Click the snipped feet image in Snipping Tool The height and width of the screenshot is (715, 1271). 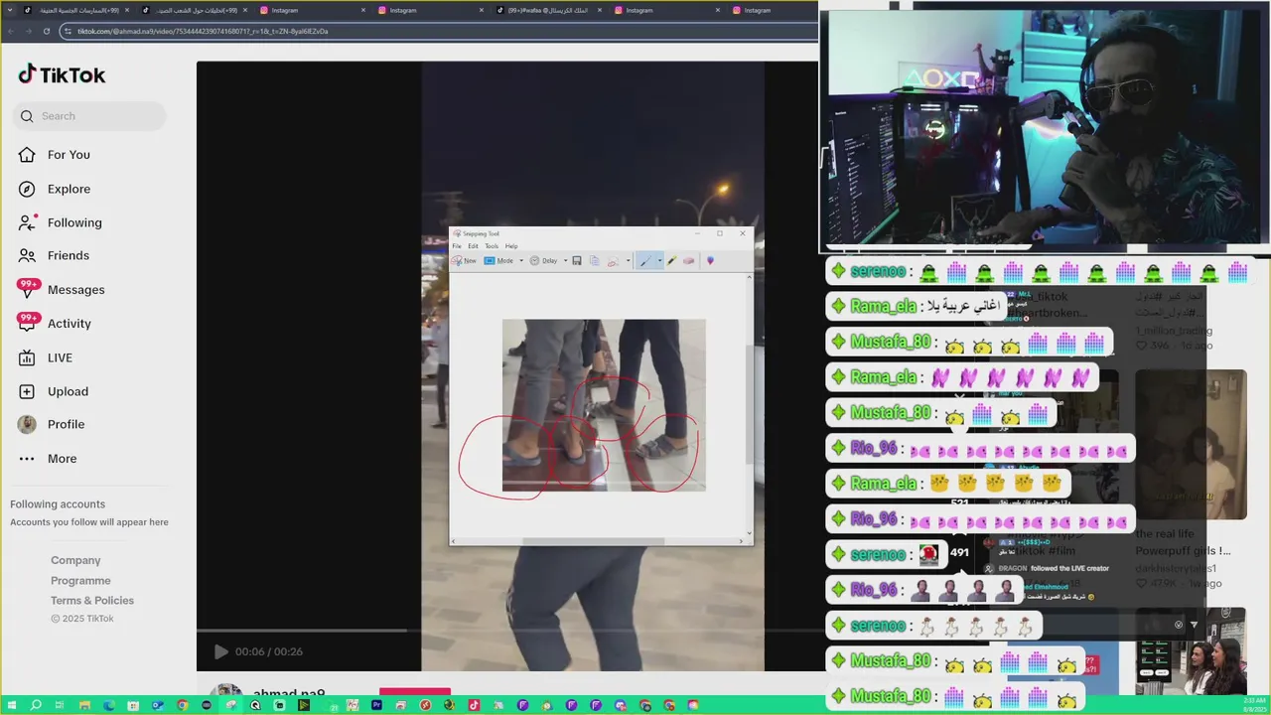point(604,405)
